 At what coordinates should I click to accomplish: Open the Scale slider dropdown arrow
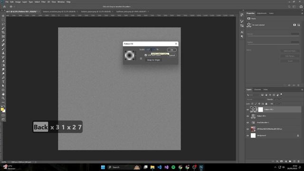pyautogui.click(x=154, y=49)
